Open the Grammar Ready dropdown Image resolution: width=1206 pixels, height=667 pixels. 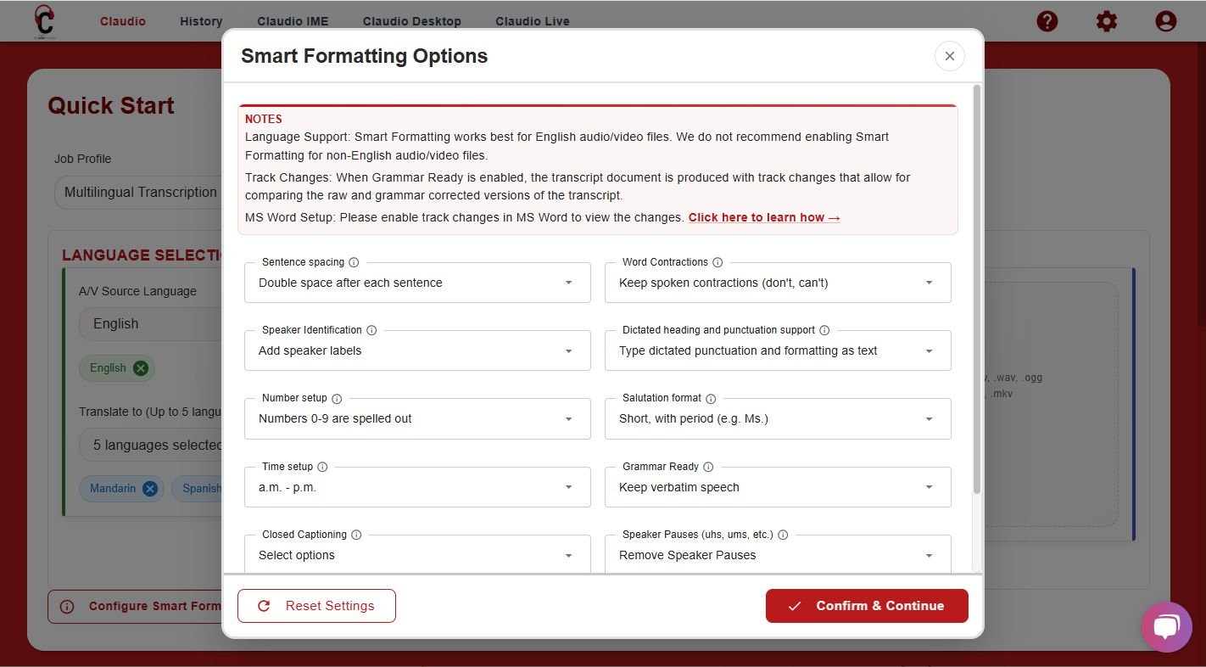click(x=778, y=487)
